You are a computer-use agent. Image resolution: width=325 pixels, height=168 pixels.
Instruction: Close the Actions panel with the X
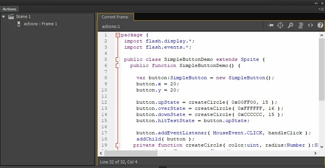click(x=322, y=3)
